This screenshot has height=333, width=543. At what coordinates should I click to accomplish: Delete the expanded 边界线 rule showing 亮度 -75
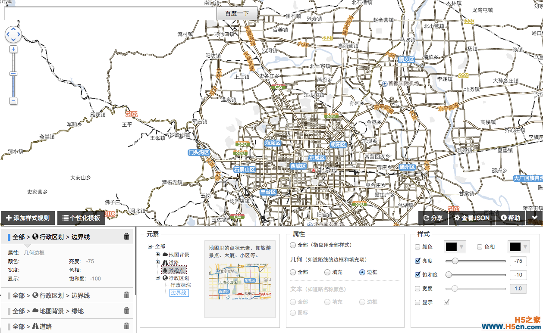(126, 236)
